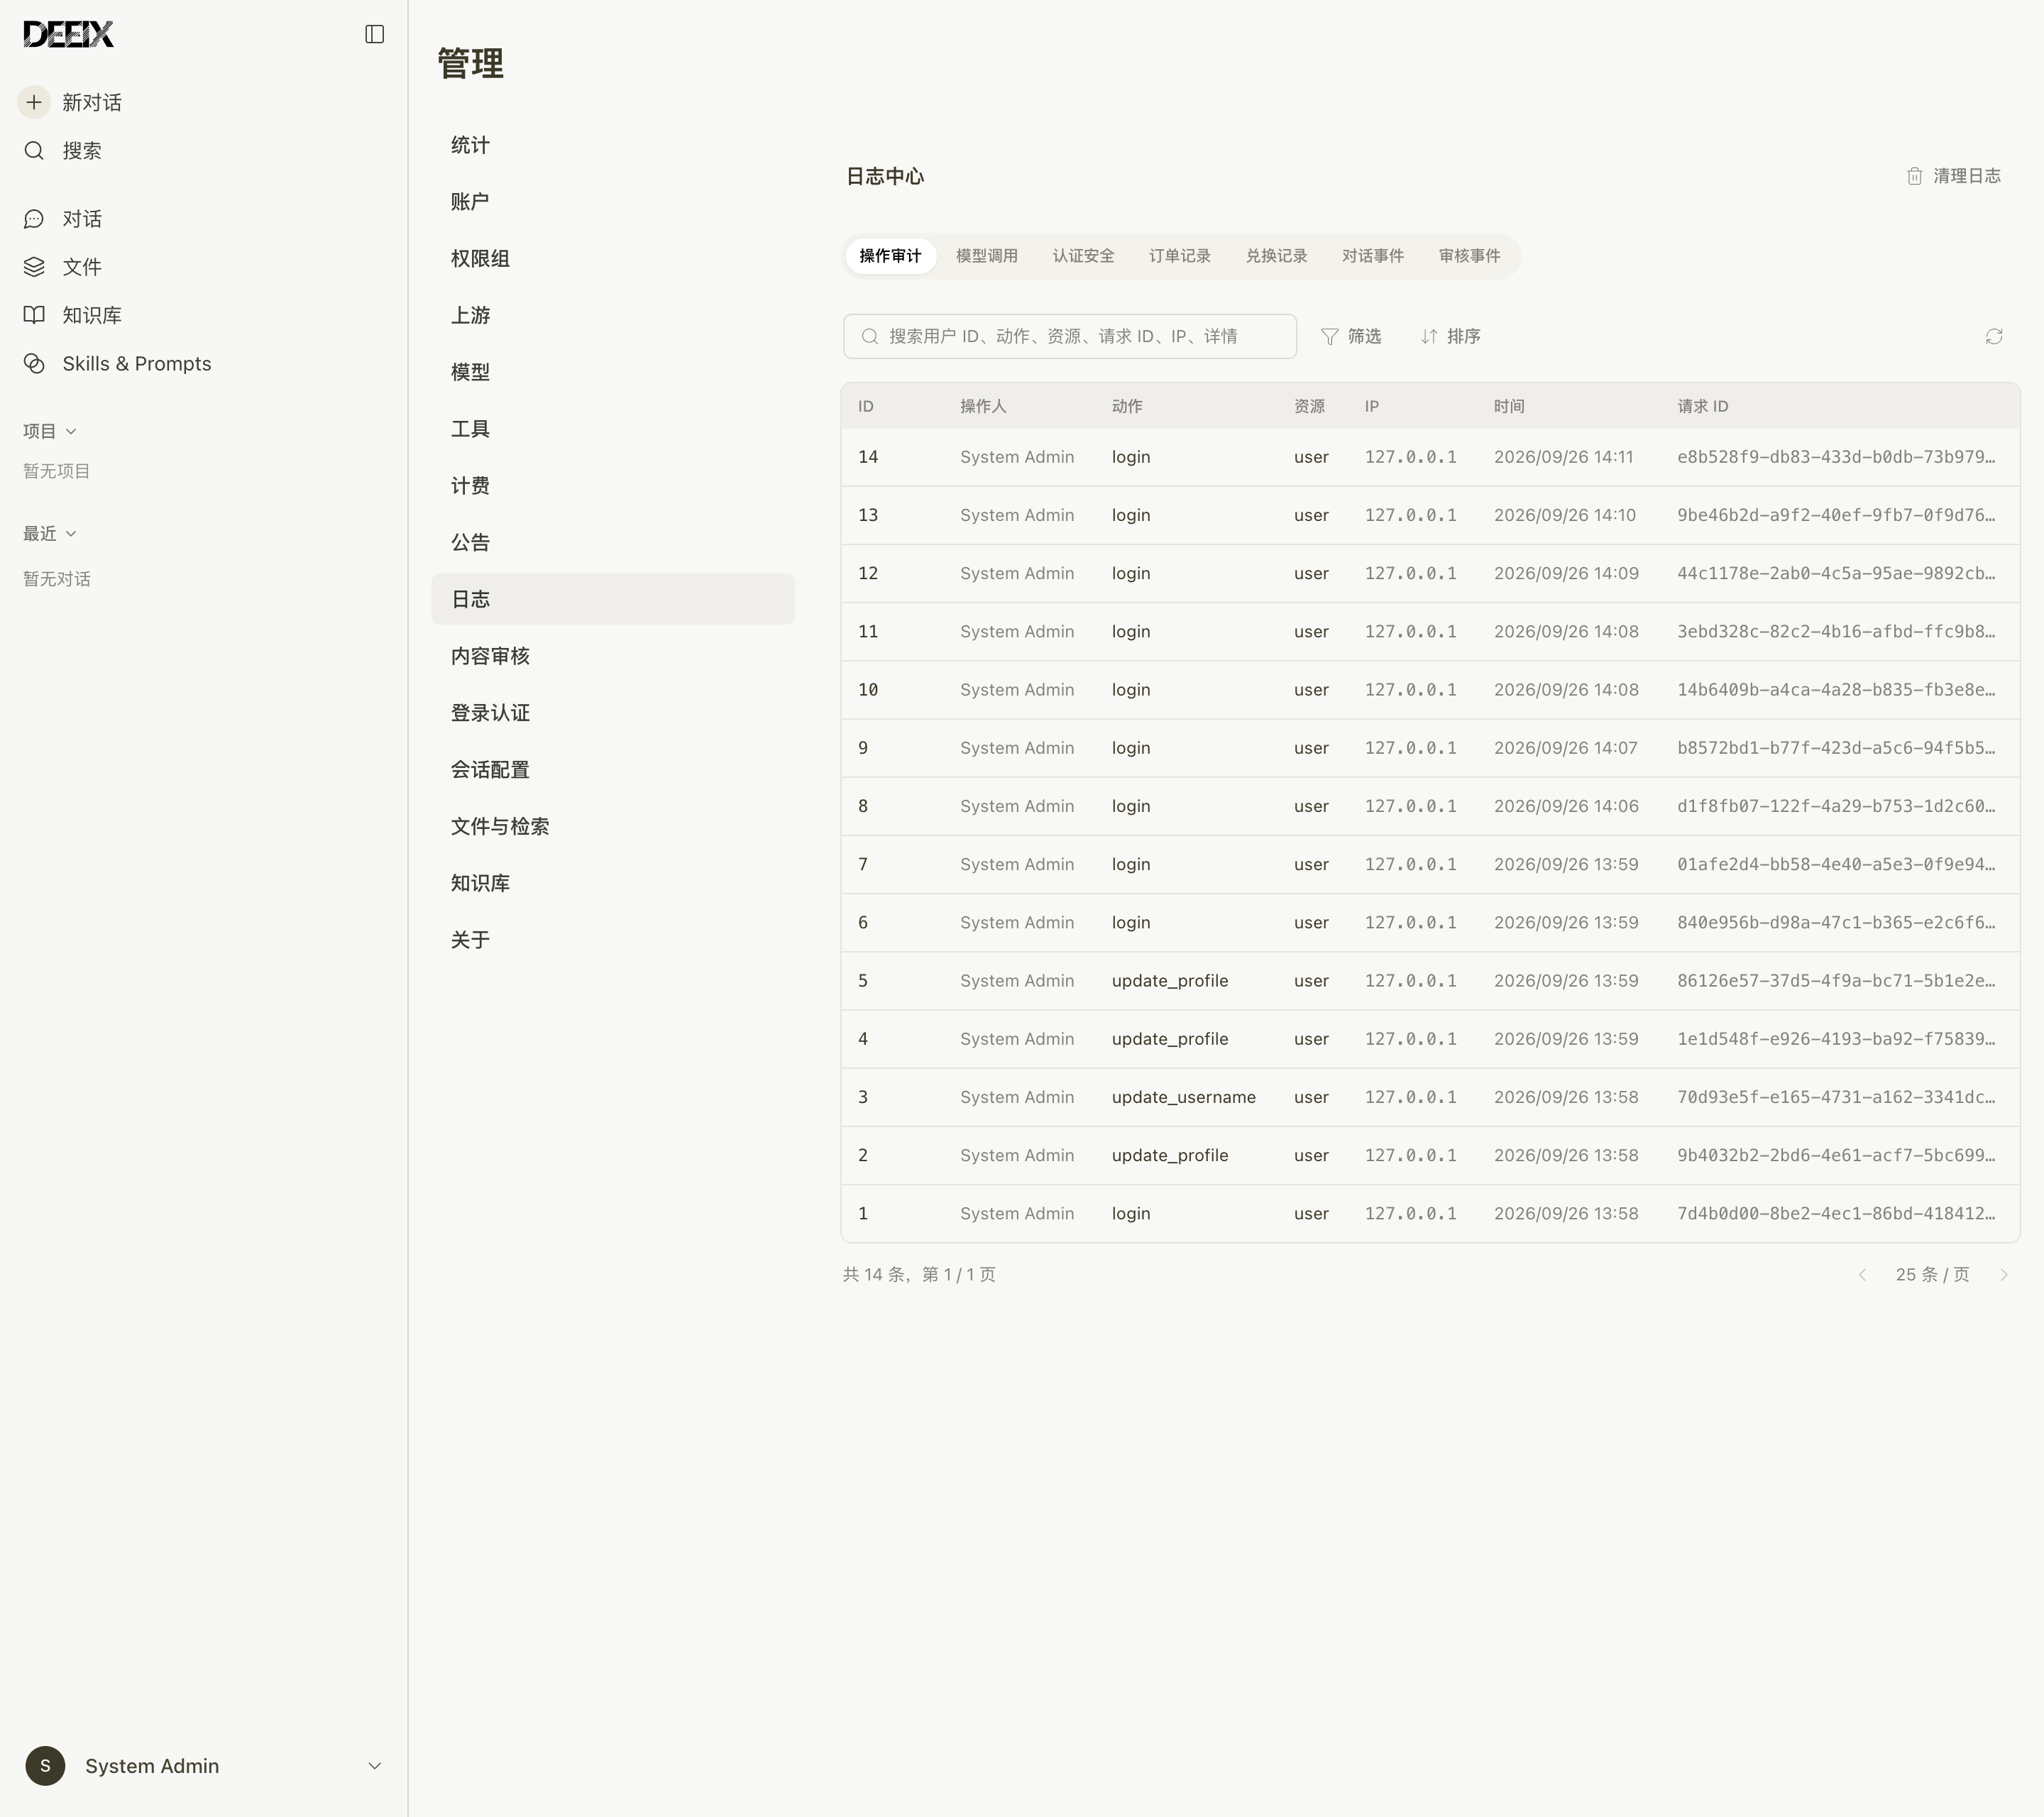Go to previous page arrow

pyautogui.click(x=1862, y=1275)
